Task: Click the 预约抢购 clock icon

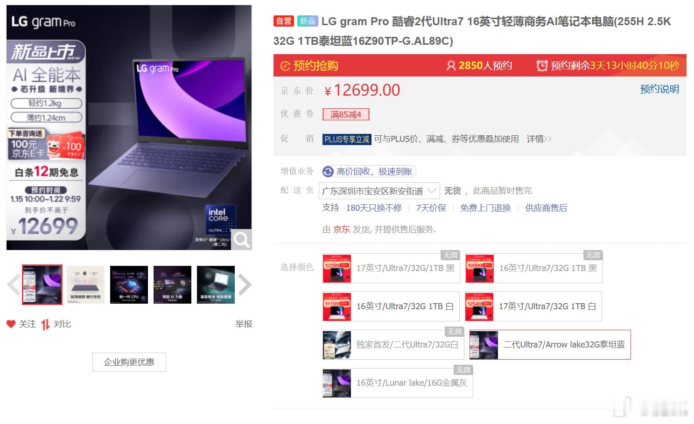Action: click(285, 66)
